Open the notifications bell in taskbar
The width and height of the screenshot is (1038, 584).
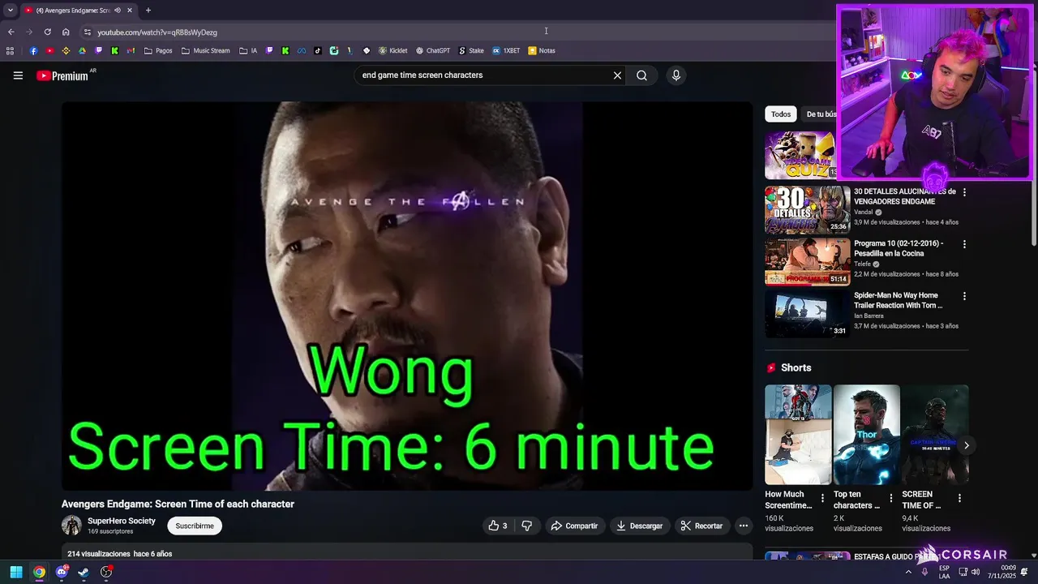point(1024,572)
